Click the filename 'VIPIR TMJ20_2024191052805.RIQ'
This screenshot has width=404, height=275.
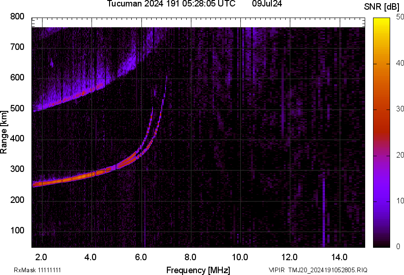tap(318, 270)
